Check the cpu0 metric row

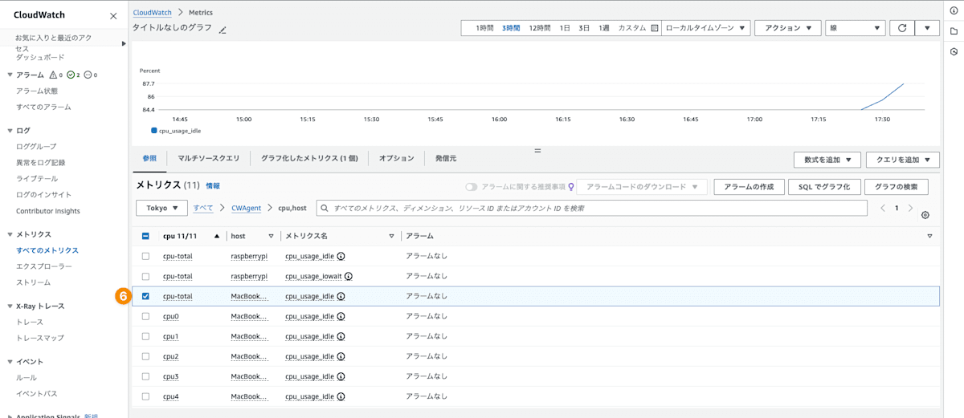click(x=145, y=316)
